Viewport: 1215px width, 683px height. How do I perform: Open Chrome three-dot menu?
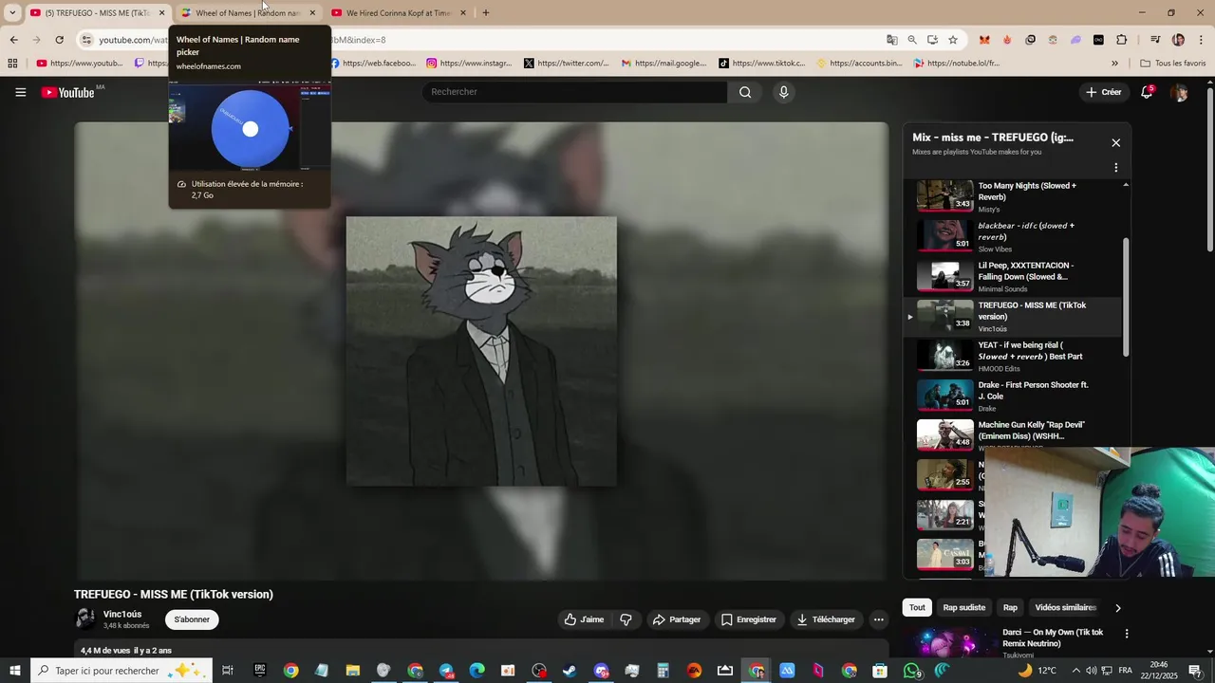[x=1202, y=40]
